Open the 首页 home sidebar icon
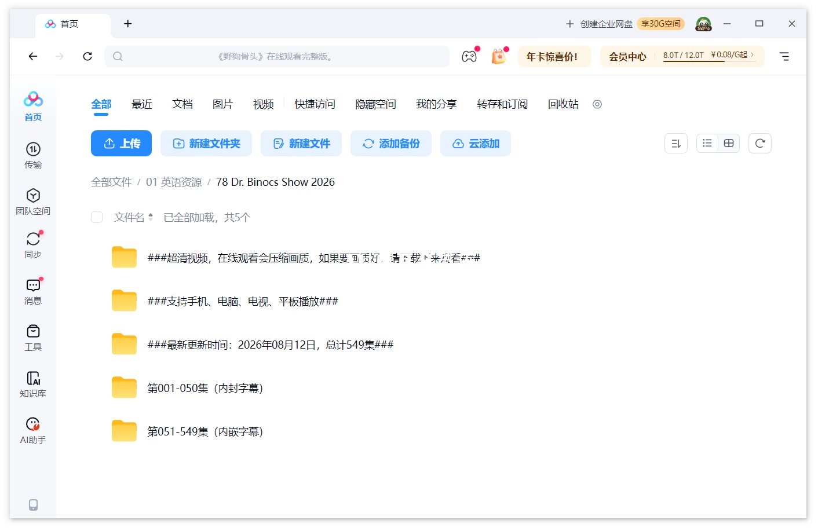The height and width of the screenshot is (531, 818). pos(33,106)
